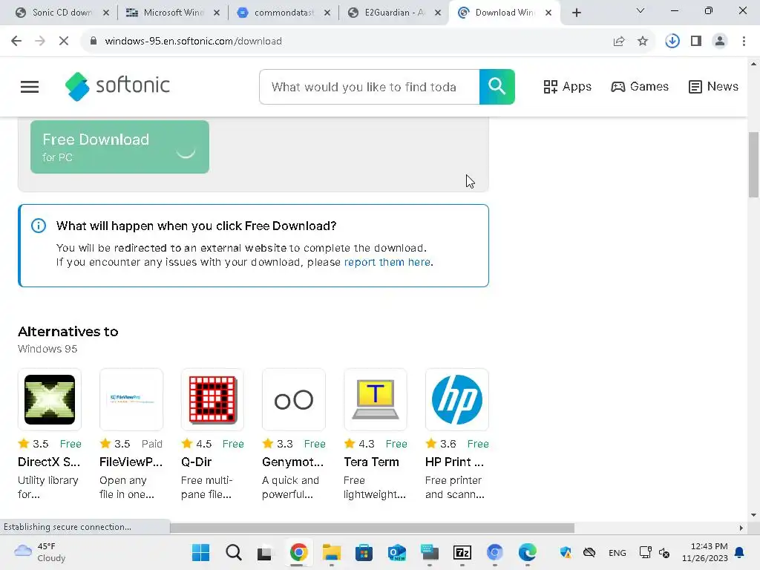The height and width of the screenshot is (570, 760).
Task: Open HP Print app icon
Action: click(456, 399)
